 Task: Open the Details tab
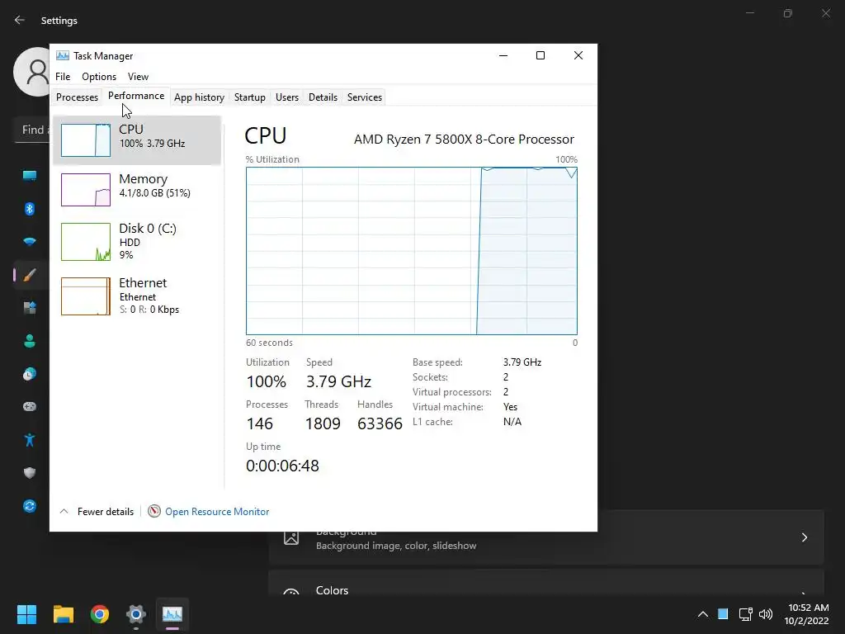(x=323, y=97)
